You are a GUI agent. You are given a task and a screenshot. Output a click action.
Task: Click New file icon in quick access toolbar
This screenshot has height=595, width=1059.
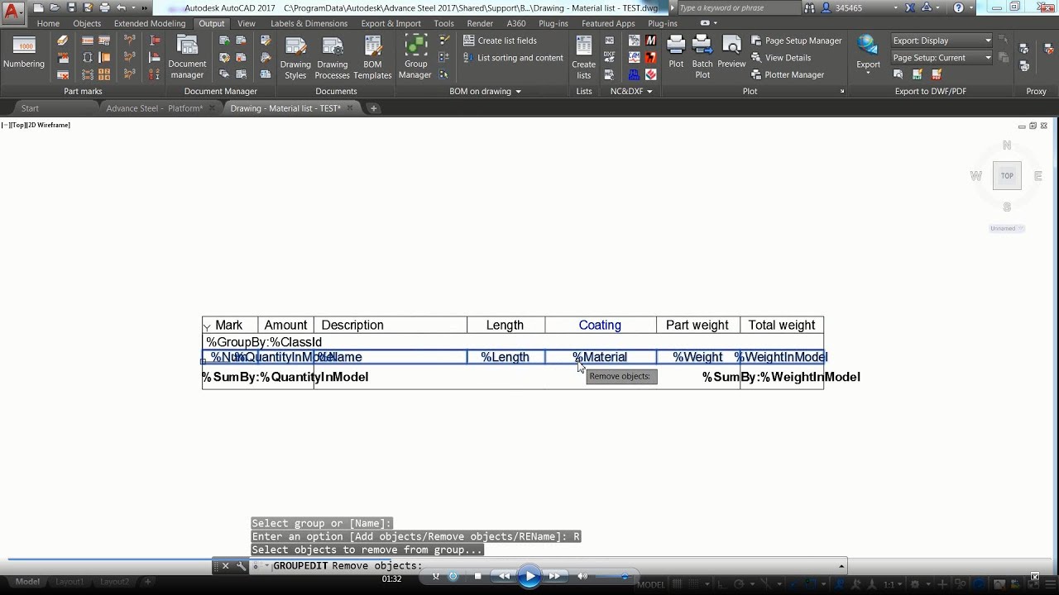point(38,7)
